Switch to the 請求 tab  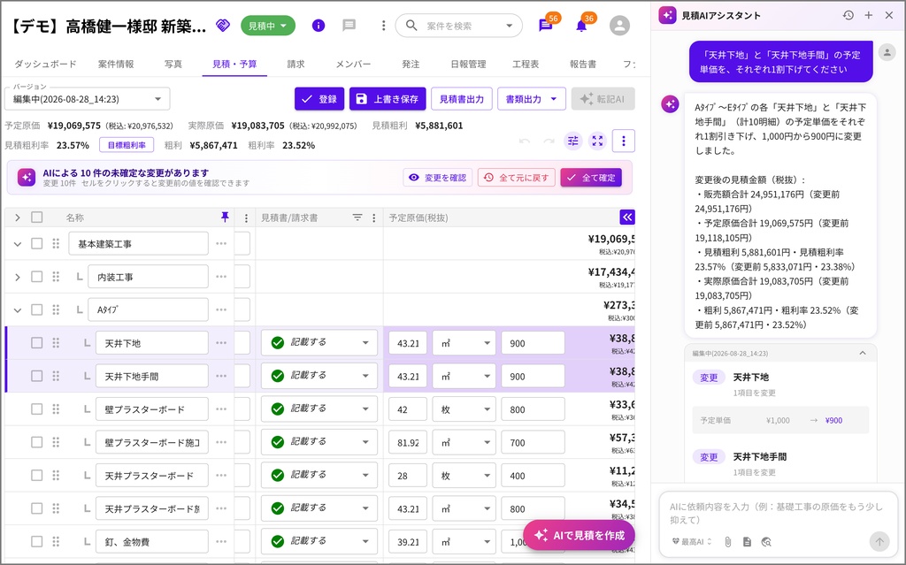296,65
